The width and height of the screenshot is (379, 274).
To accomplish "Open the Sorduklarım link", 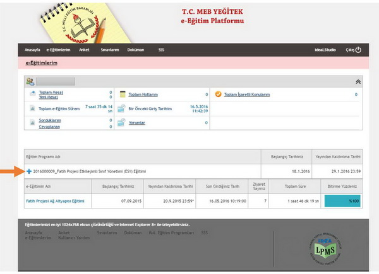I will [50, 120].
